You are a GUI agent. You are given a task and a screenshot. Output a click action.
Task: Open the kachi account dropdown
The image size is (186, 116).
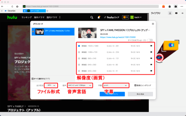(136, 17)
